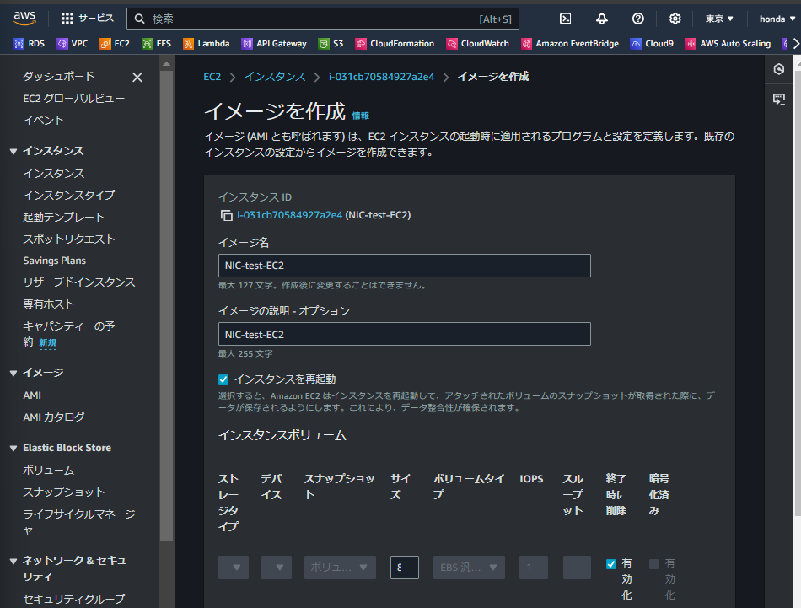Go to スポットリクエスト in sidebar
Screen dimensions: 801x608
pos(69,239)
